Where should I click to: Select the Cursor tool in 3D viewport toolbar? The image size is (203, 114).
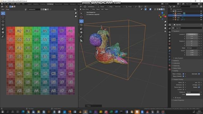(x=81, y=17)
